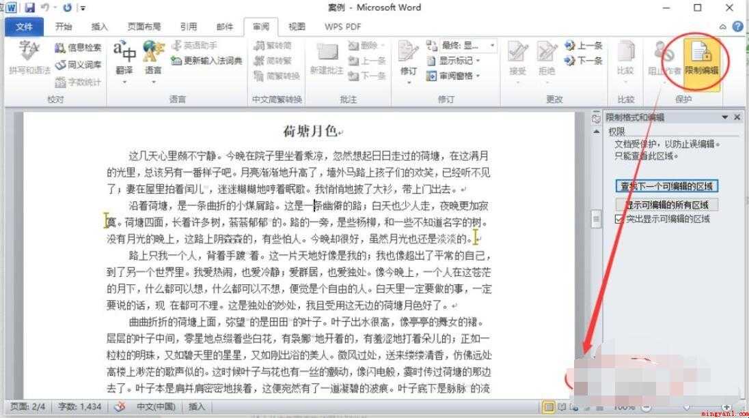Click the 荷塘月色 document title
The width and height of the screenshot is (749, 418).
click(310, 131)
